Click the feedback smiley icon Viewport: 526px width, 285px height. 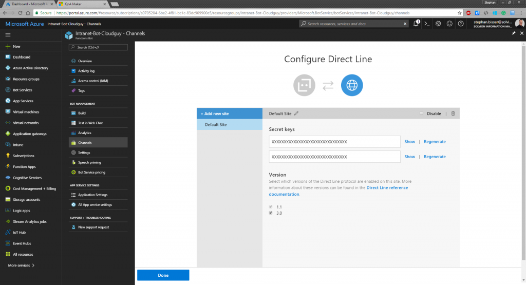[449, 24]
